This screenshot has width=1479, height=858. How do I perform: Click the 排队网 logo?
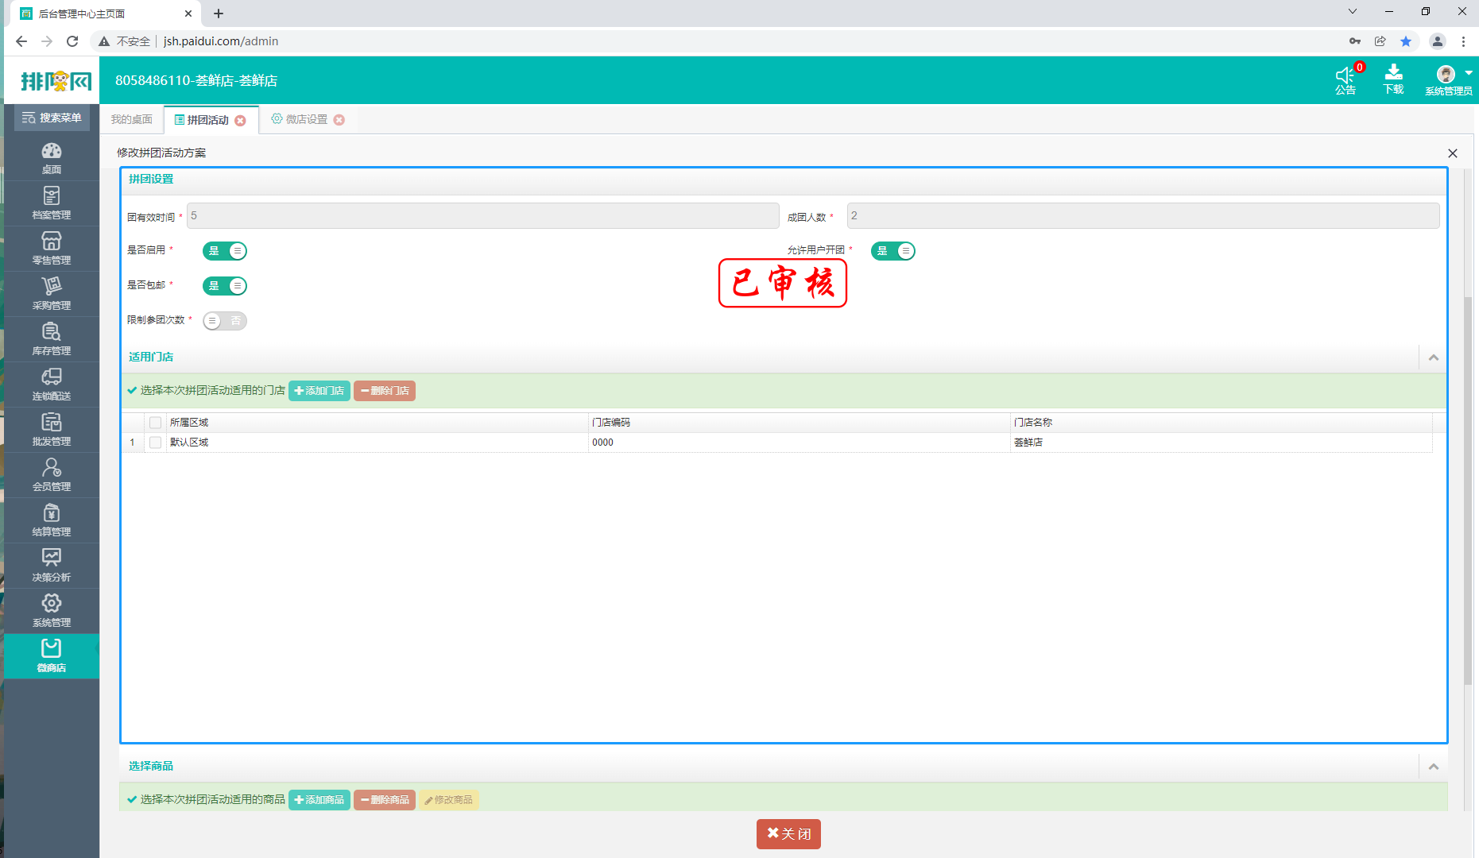point(56,81)
